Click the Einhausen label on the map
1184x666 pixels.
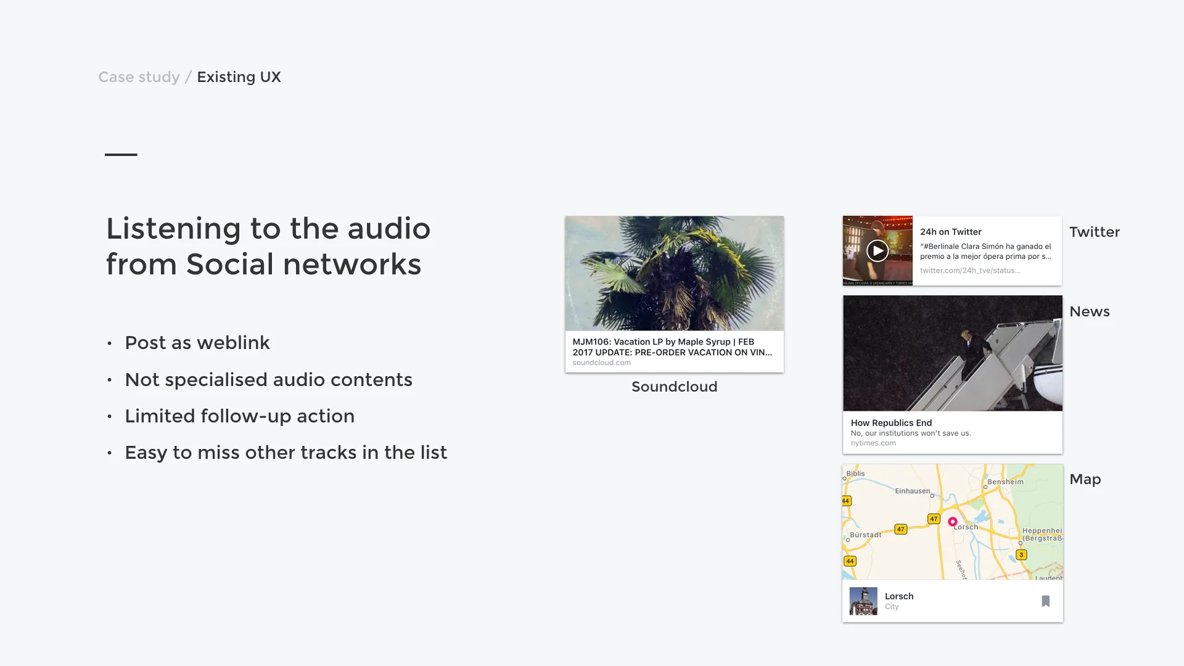point(913,491)
